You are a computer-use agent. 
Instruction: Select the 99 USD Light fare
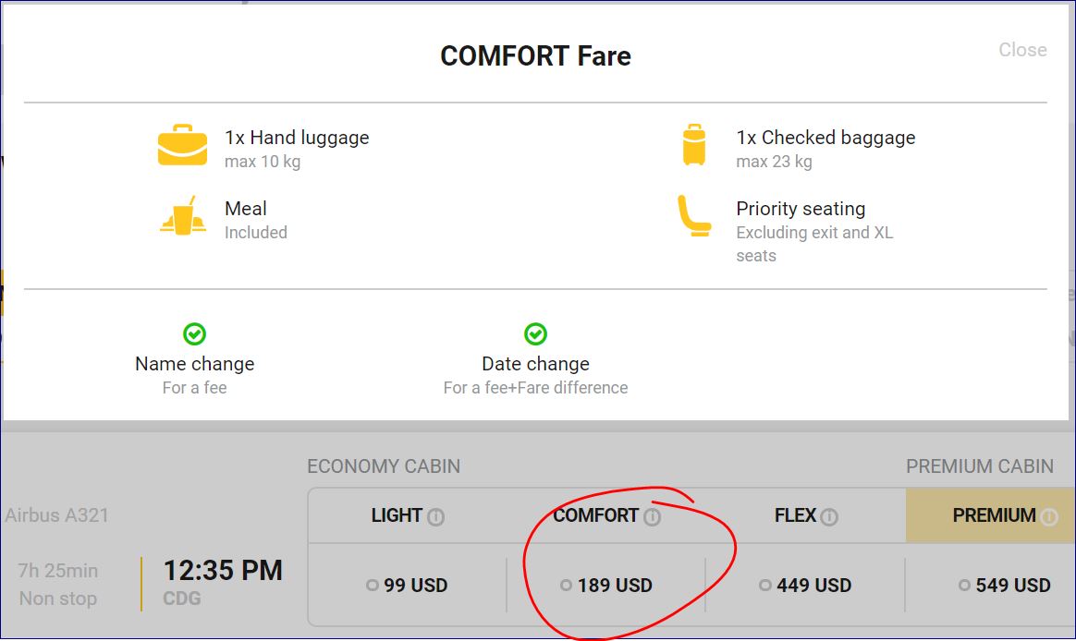(373, 586)
